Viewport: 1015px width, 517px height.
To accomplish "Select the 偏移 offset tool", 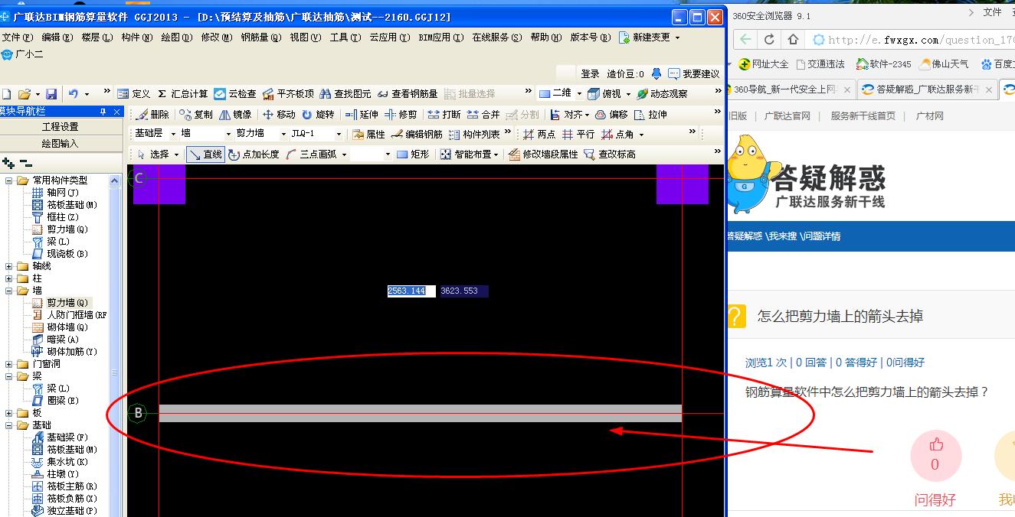I will (612, 115).
